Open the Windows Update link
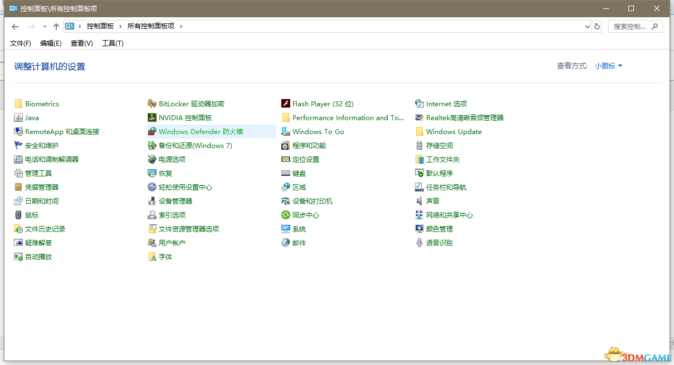 click(x=454, y=132)
